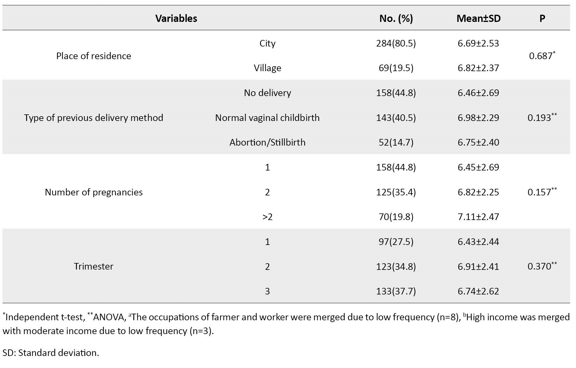Select the Place of residence row label

(94, 56)
